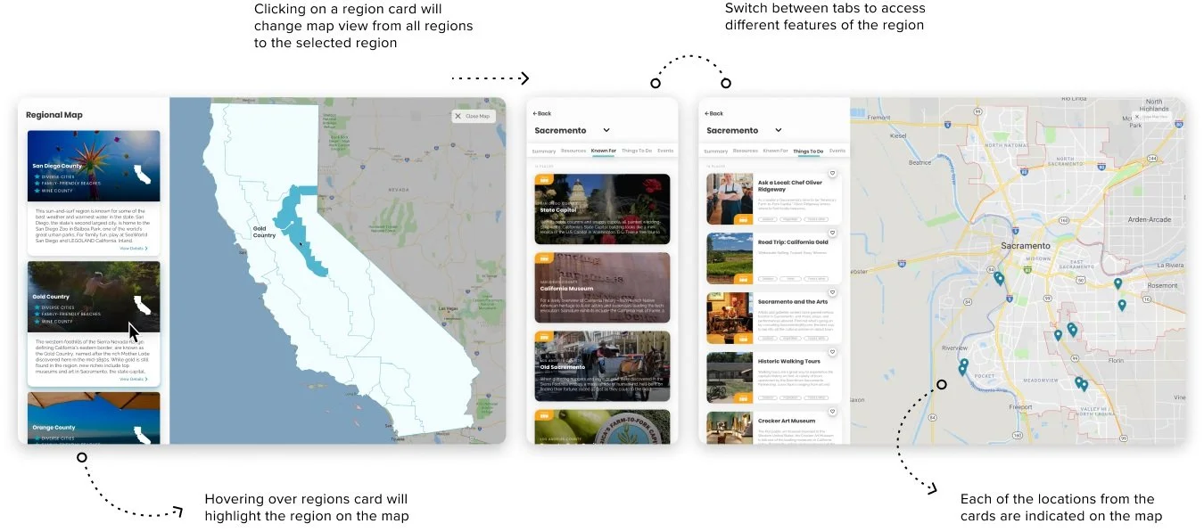Open the Resources tab in the map-side panel

[x=746, y=151]
